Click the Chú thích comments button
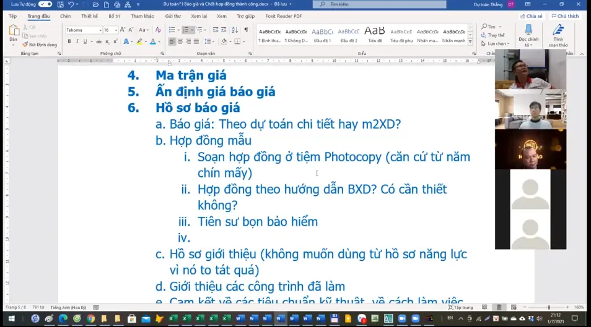 (564, 16)
